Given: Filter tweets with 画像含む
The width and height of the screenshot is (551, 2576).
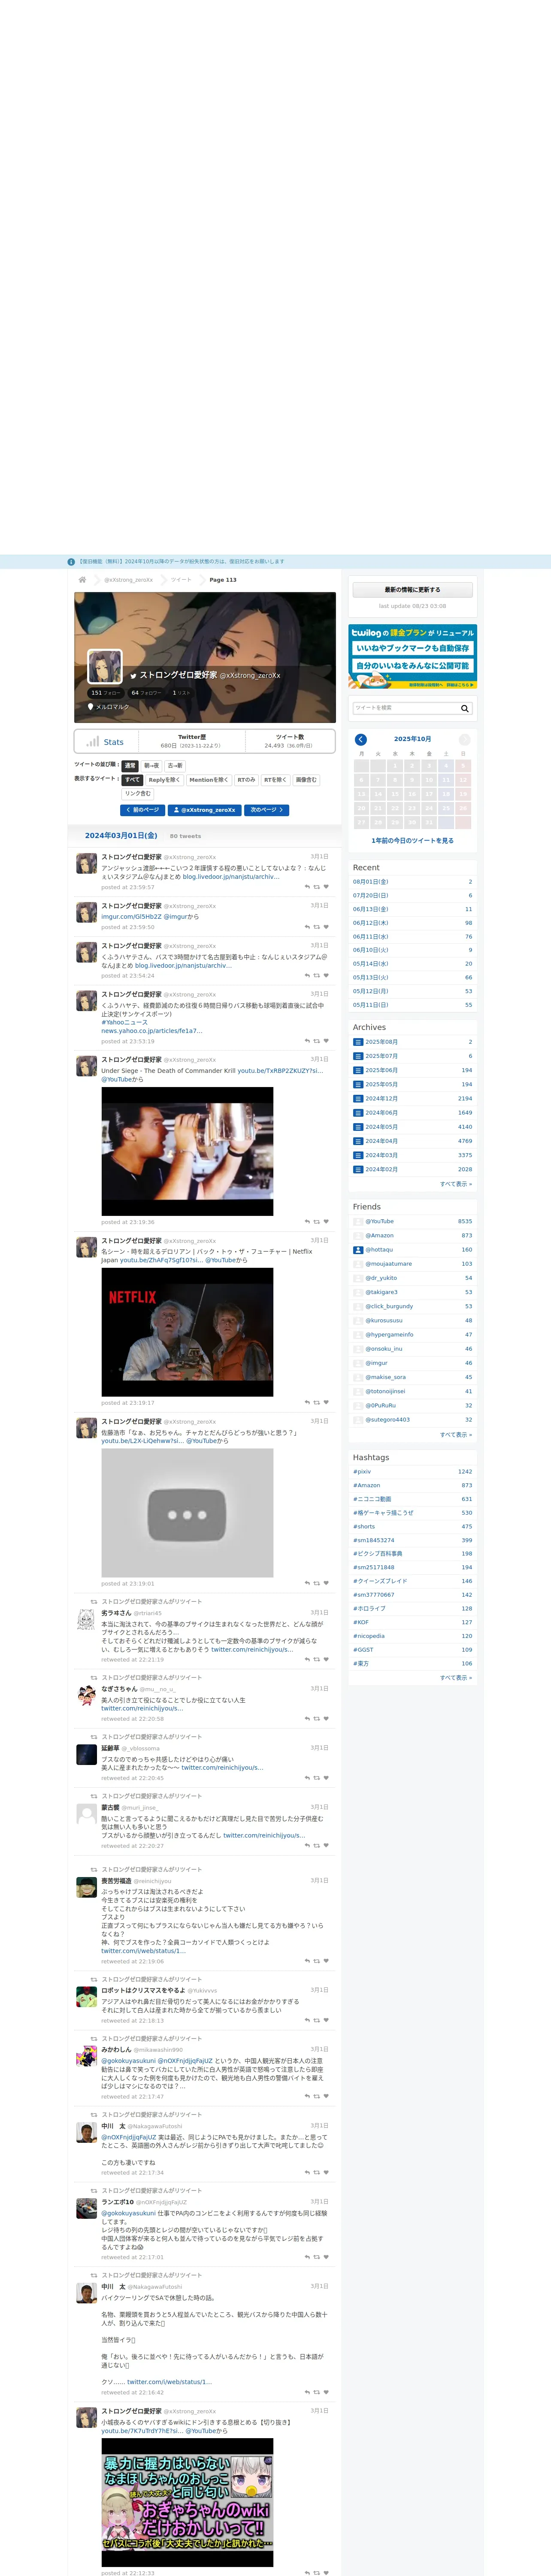Looking at the screenshot, I should (x=306, y=780).
